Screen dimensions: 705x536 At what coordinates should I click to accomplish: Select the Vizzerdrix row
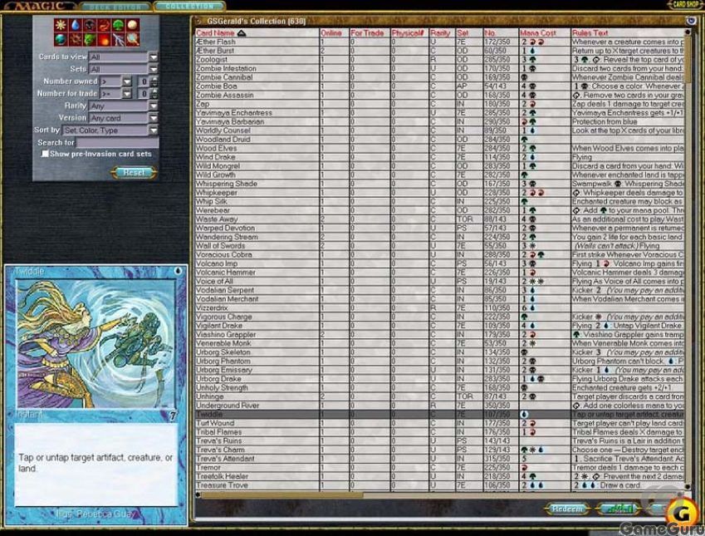(x=440, y=307)
